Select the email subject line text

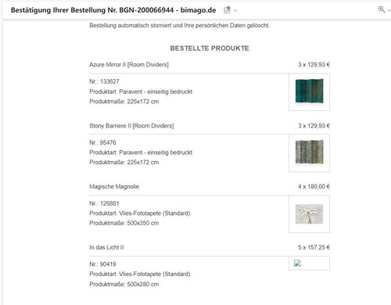pos(113,10)
